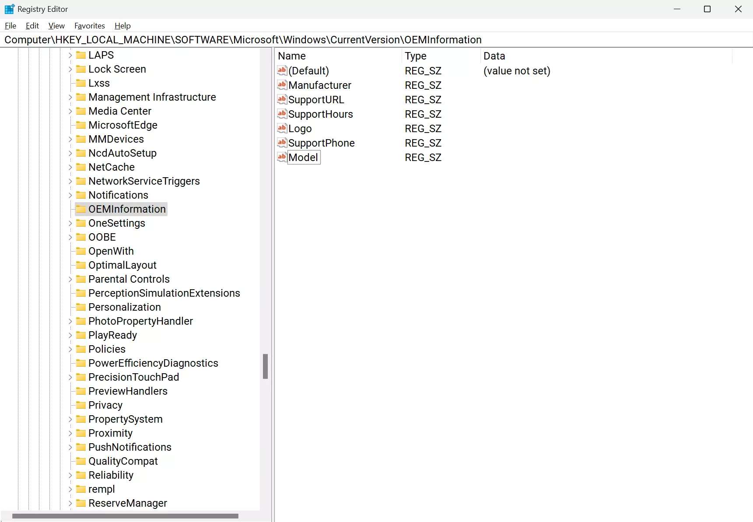
Task: Open the Help menu
Action: pyautogui.click(x=123, y=26)
